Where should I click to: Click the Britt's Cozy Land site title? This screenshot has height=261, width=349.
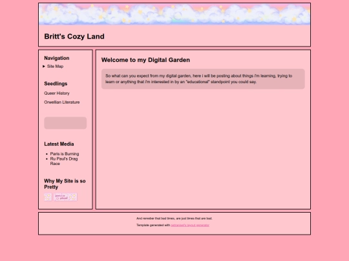74,36
